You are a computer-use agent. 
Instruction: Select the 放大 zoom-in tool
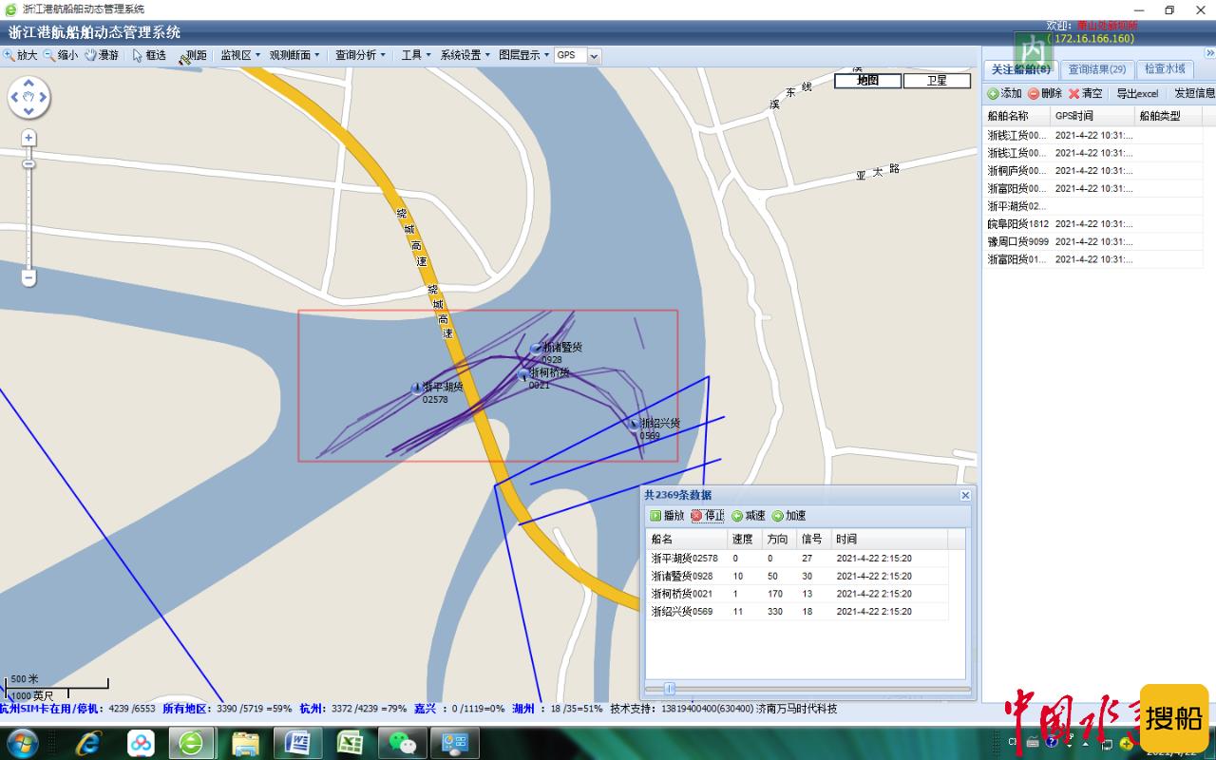20,55
